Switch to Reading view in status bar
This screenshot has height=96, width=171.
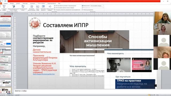(153, 95)
